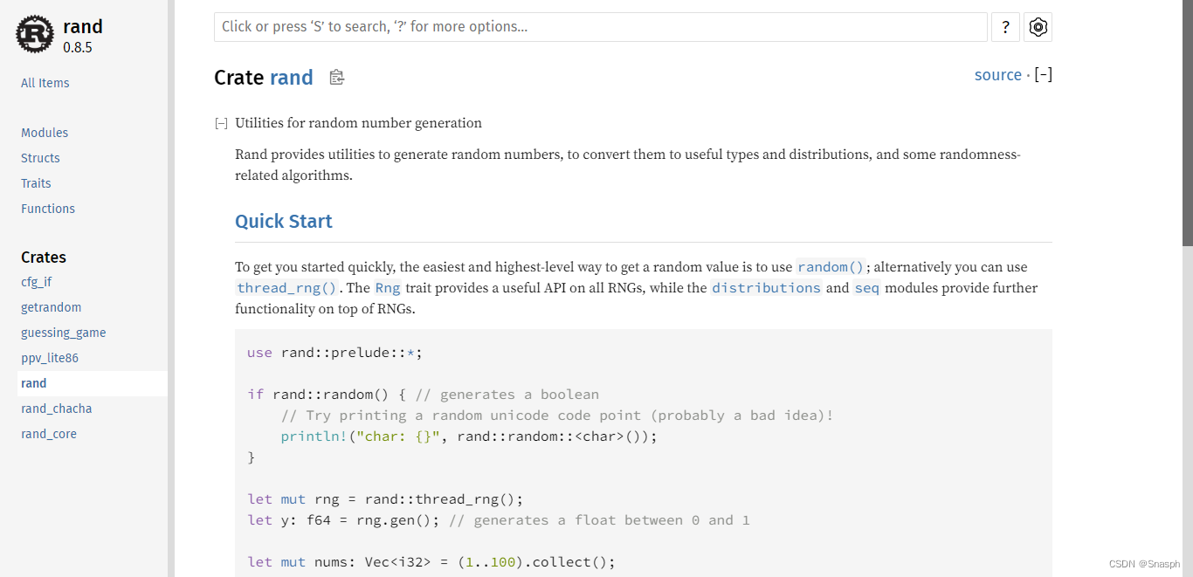Open the thread_rng() function link
This screenshot has height=577, width=1193.
[286, 288]
